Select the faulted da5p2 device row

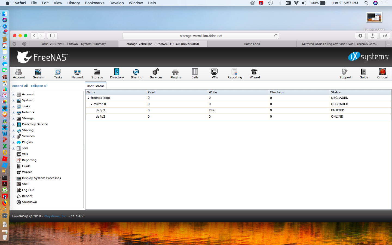pyautogui.click(x=238, y=110)
